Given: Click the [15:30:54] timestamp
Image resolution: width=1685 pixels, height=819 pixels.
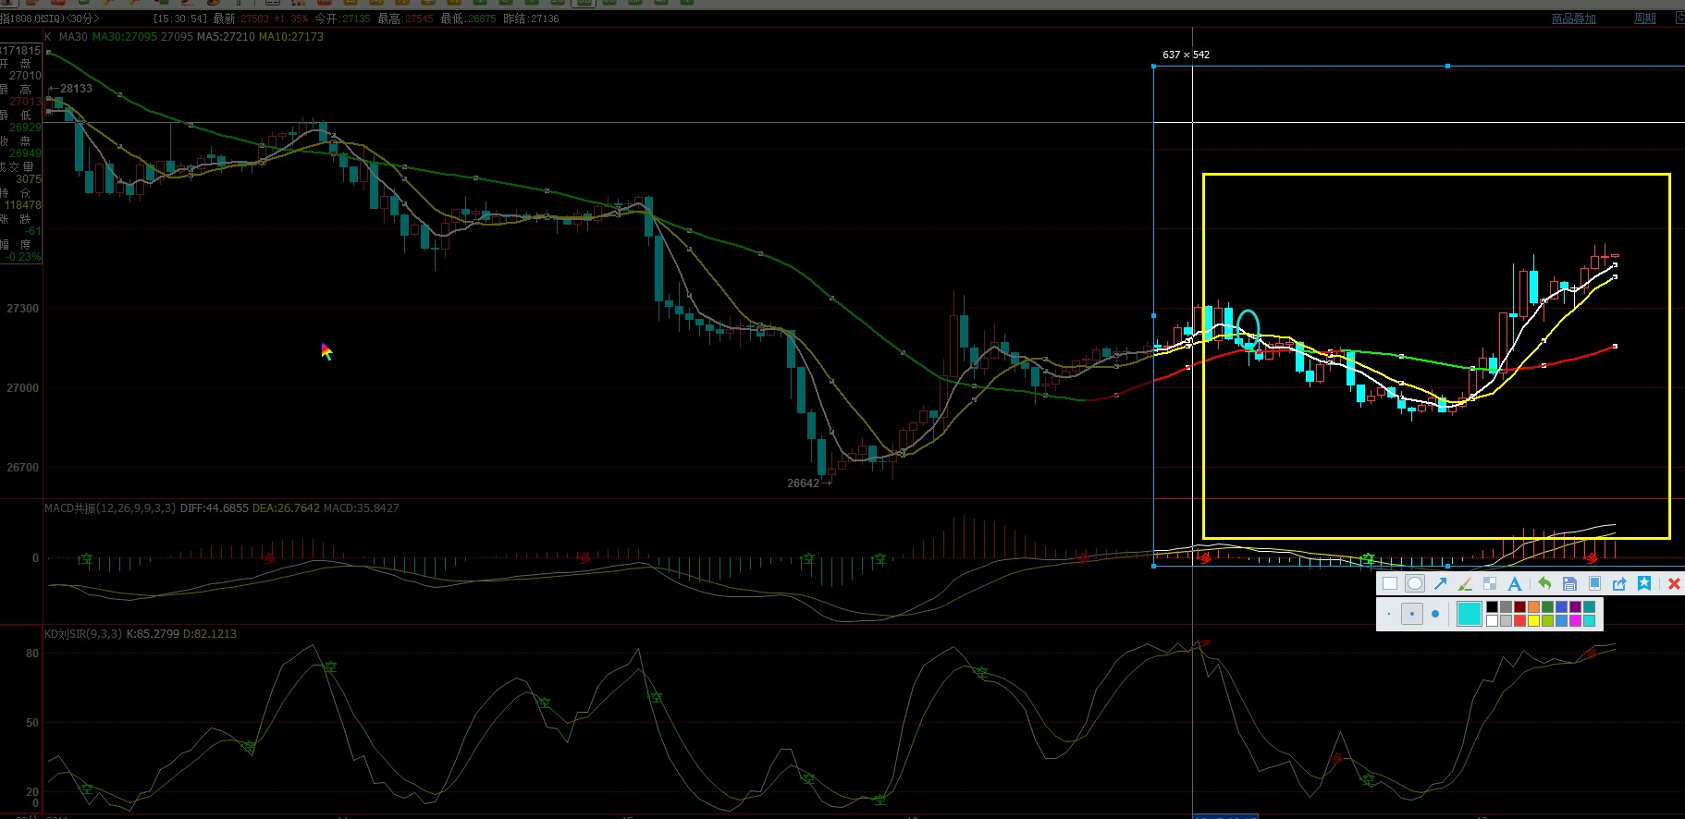Looking at the screenshot, I should click(179, 18).
